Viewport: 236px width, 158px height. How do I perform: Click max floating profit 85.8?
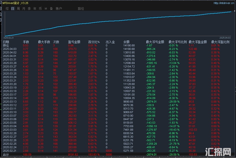(x=191, y=102)
